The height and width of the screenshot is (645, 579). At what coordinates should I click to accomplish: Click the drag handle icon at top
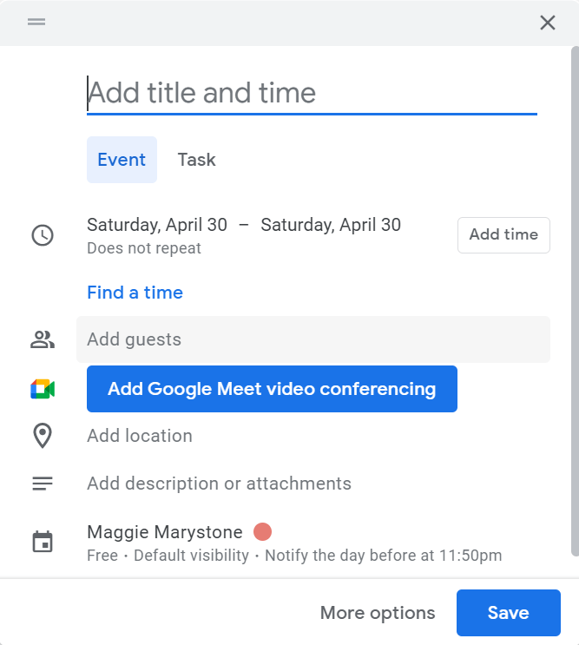pyautogui.click(x=36, y=23)
